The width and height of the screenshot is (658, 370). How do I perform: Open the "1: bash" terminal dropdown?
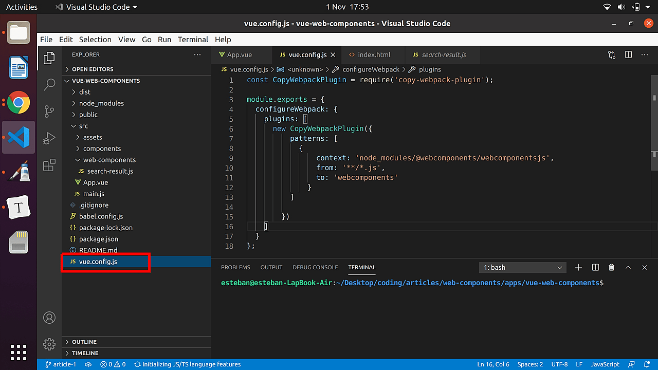522,267
